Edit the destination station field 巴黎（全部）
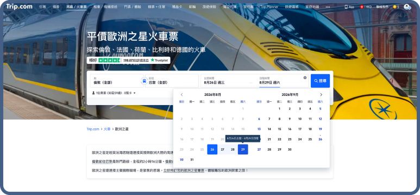 tap(172, 81)
